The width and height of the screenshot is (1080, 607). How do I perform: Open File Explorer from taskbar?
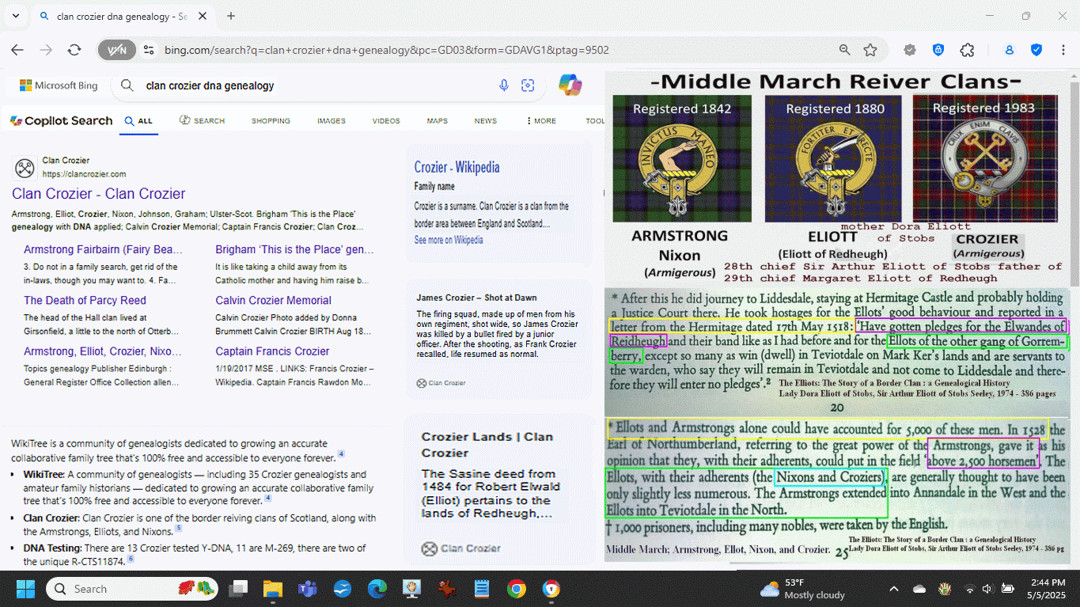[273, 589]
